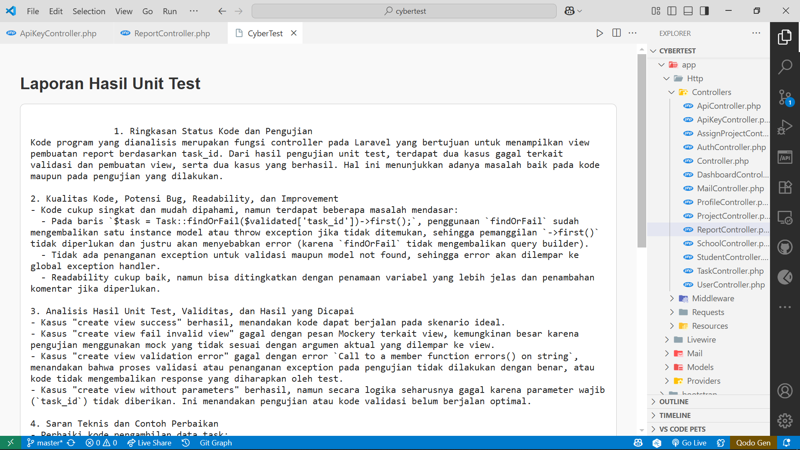Expand the OUTLINE section
Viewport: 800px width, 450px height.
pos(673,402)
